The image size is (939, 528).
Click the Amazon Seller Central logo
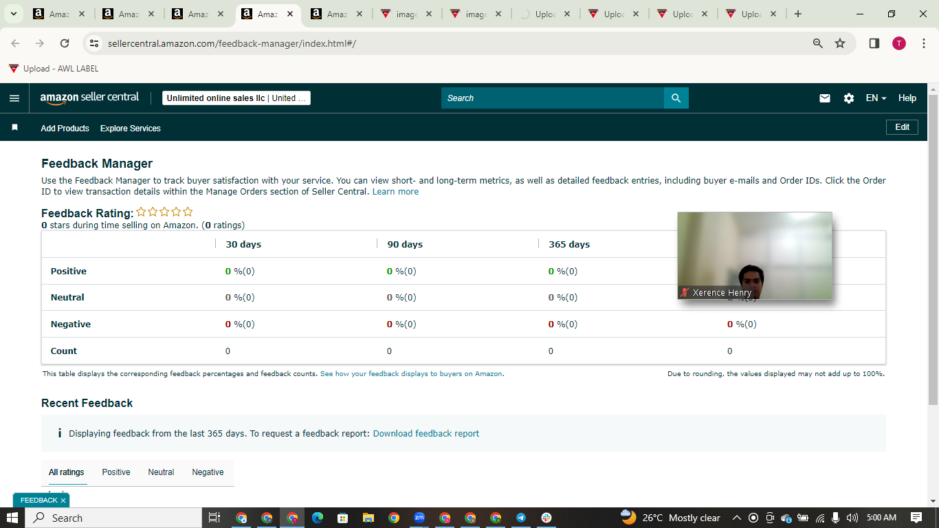tap(89, 98)
